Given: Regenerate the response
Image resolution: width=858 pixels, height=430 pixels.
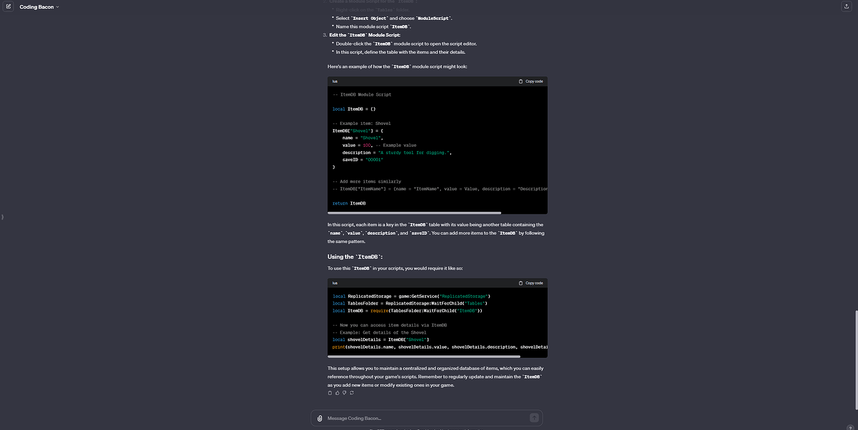Looking at the screenshot, I should pos(352,393).
